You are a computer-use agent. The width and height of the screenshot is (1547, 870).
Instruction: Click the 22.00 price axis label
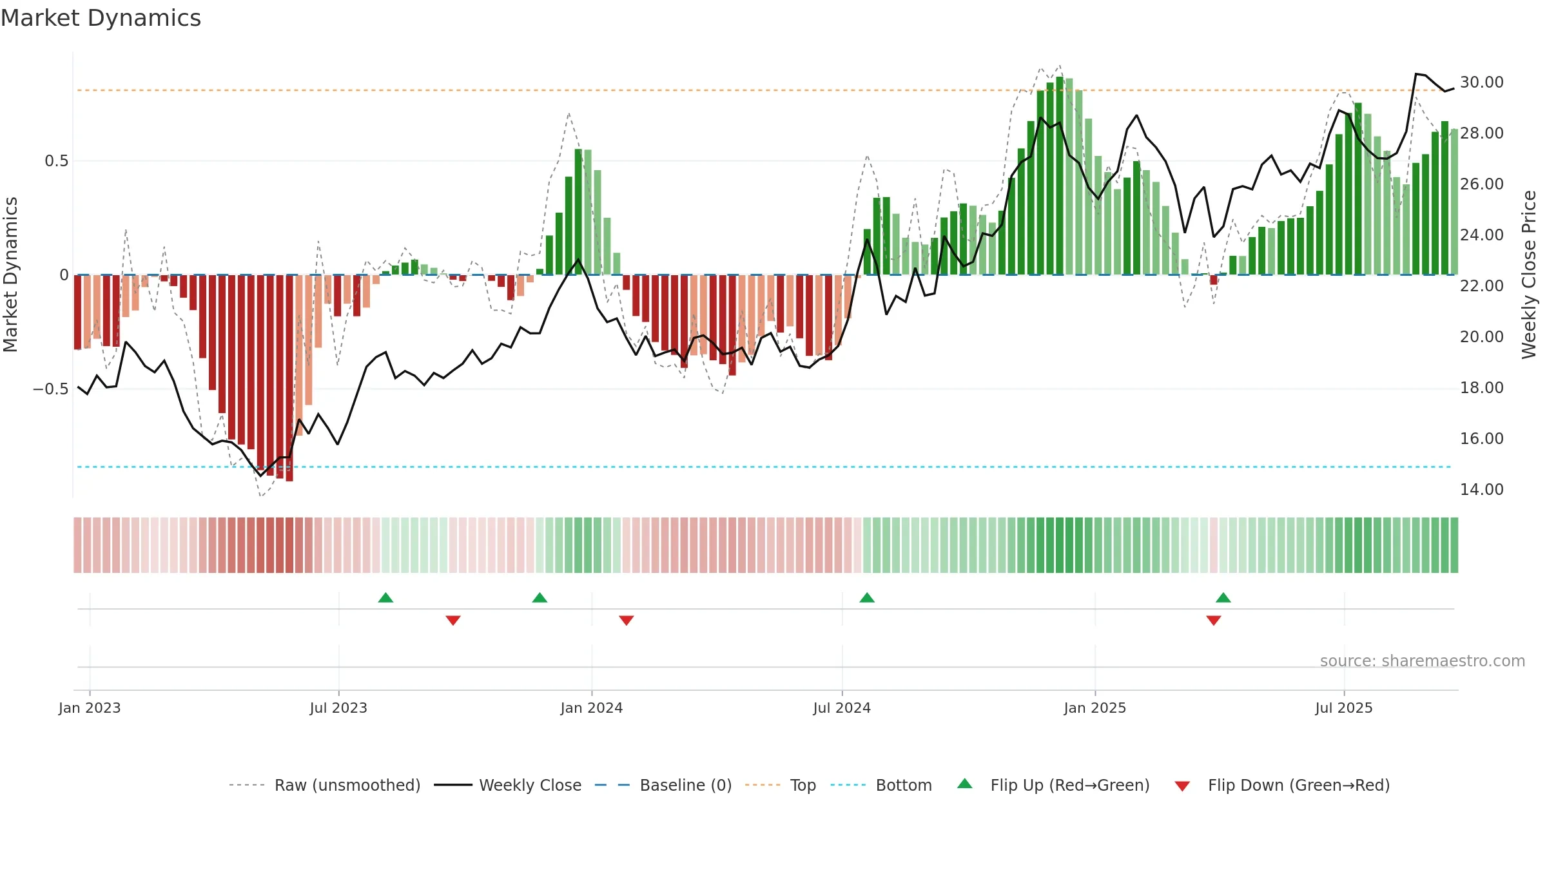[1482, 286]
